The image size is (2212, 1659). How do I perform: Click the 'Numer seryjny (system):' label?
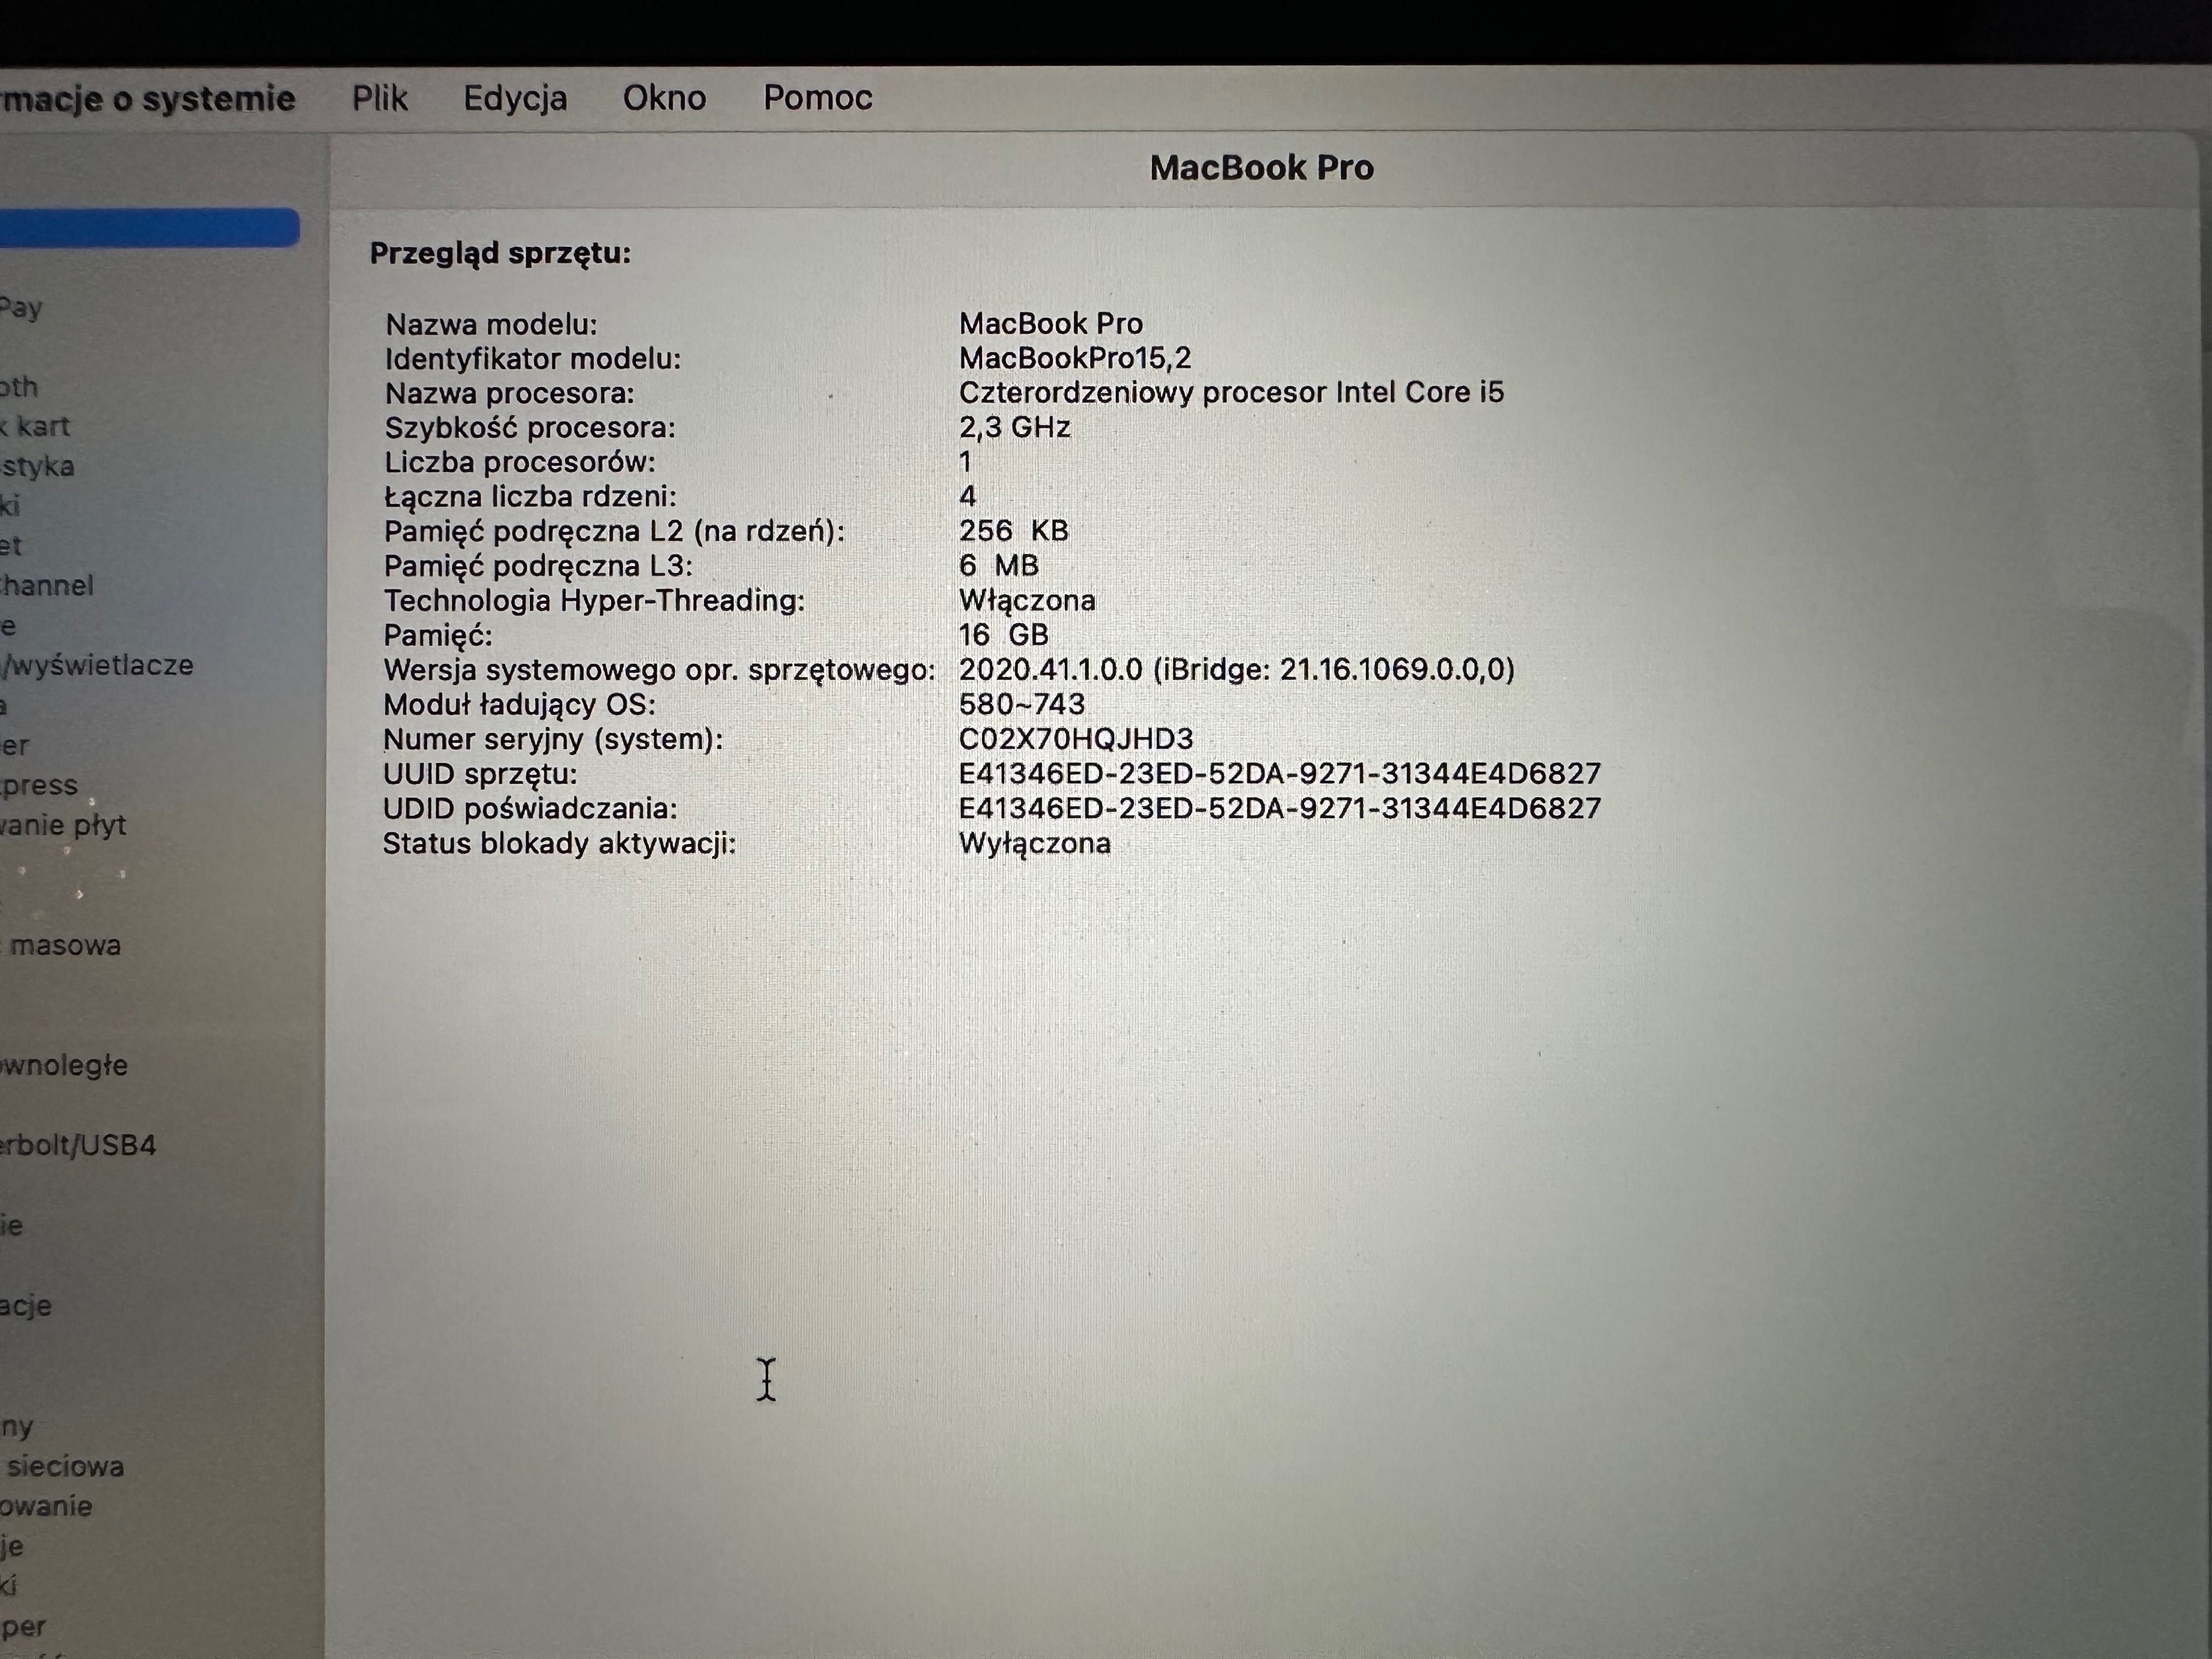point(552,739)
